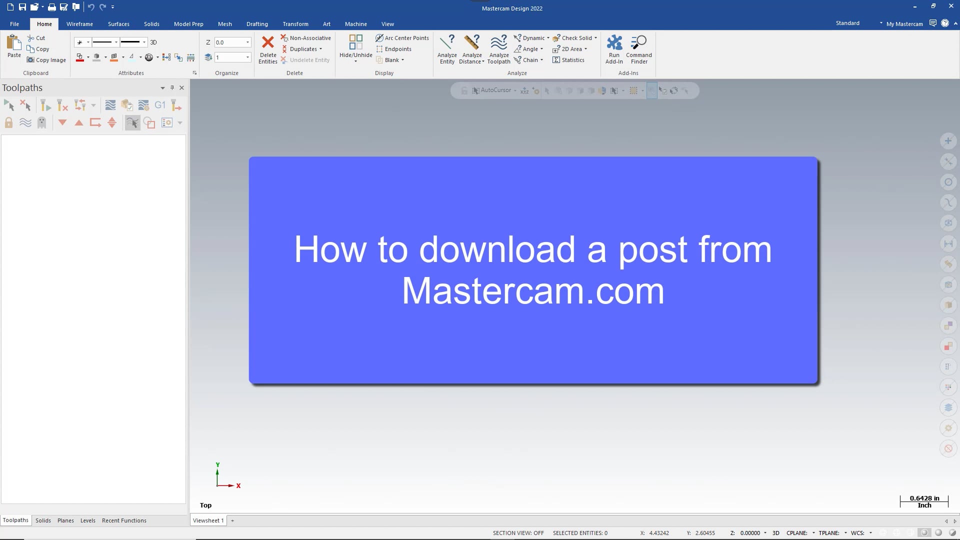Image resolution: width=960 pixels, height=540 pixels.
Task: Open Hide/Unhide display tool
Action: [x=355, y=48]
